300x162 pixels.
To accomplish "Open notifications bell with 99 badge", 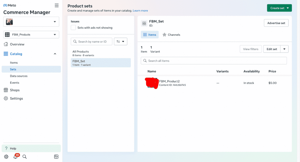I will 16,156.
